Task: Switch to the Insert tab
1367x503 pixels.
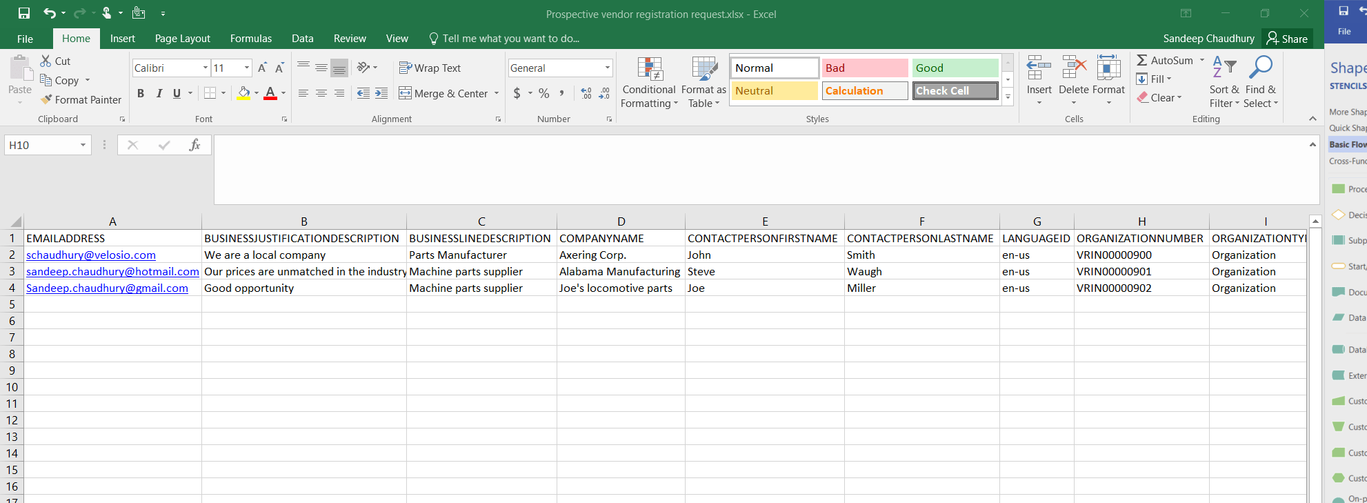Action: click(x=122, y=39)
